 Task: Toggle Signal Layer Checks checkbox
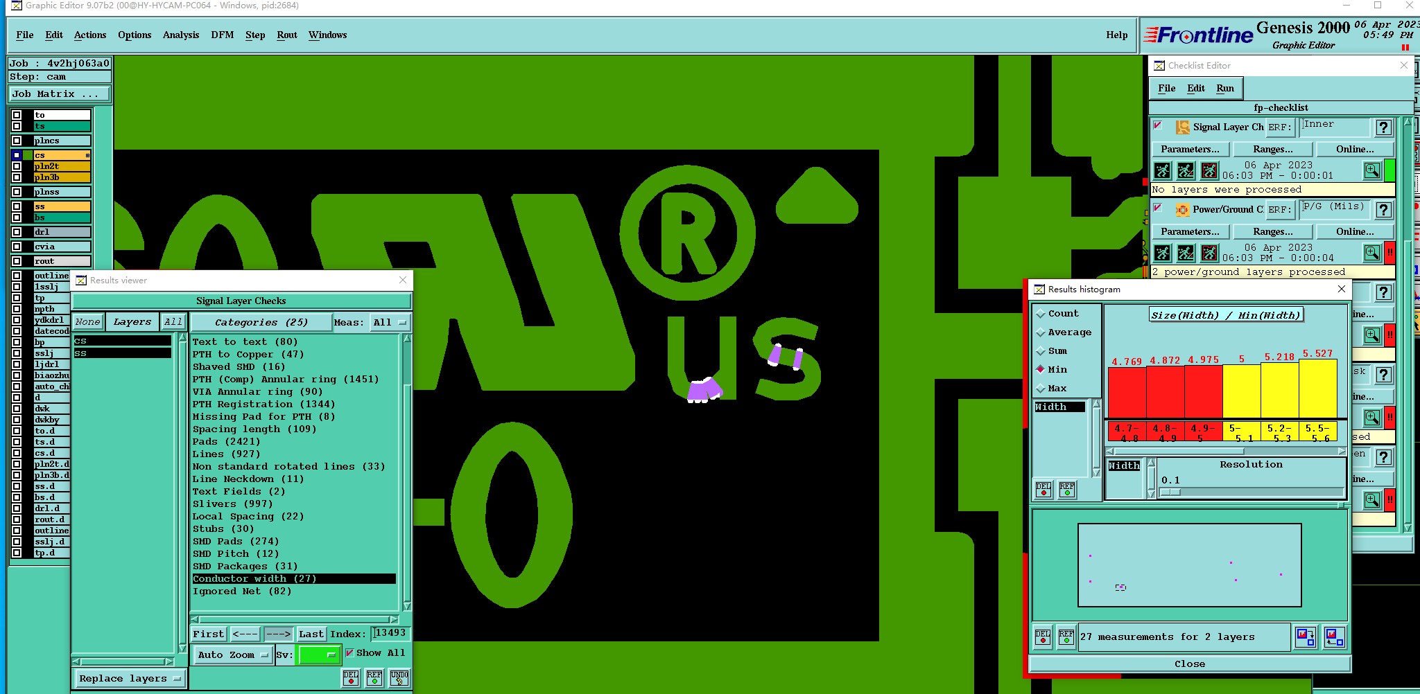(1158, 126)
